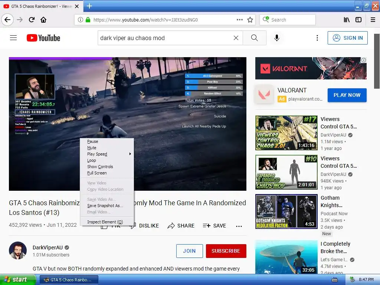Click the playvalorant.co... ad link
The image size is (380, 285).
point(305,99)
